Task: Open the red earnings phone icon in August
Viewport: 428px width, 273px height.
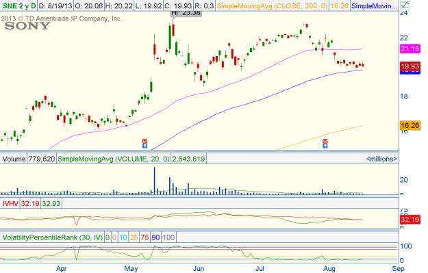Action: click(x=325, y=141)
